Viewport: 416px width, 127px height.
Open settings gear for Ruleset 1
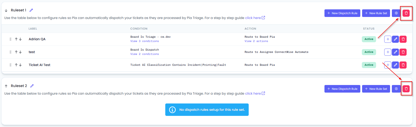(x=396, y=13)
